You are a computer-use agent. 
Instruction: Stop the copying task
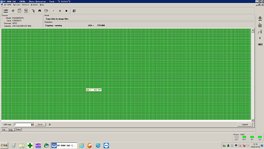[x=66, y=11]
